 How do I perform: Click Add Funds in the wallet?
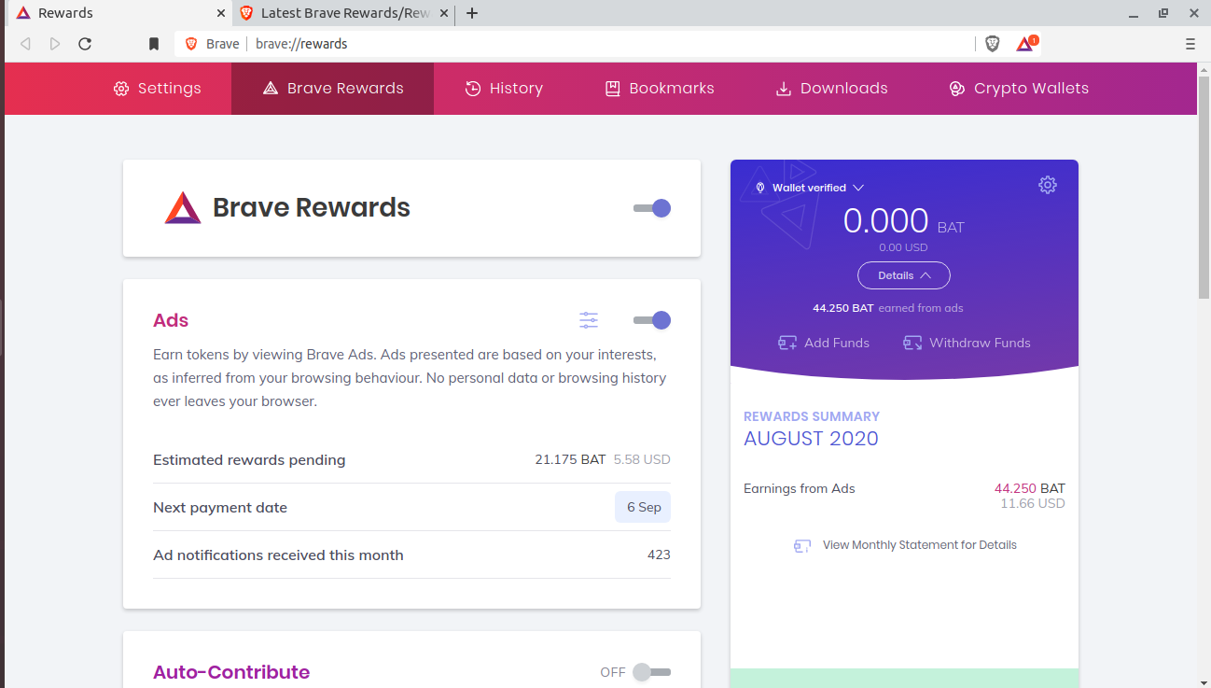824,343
